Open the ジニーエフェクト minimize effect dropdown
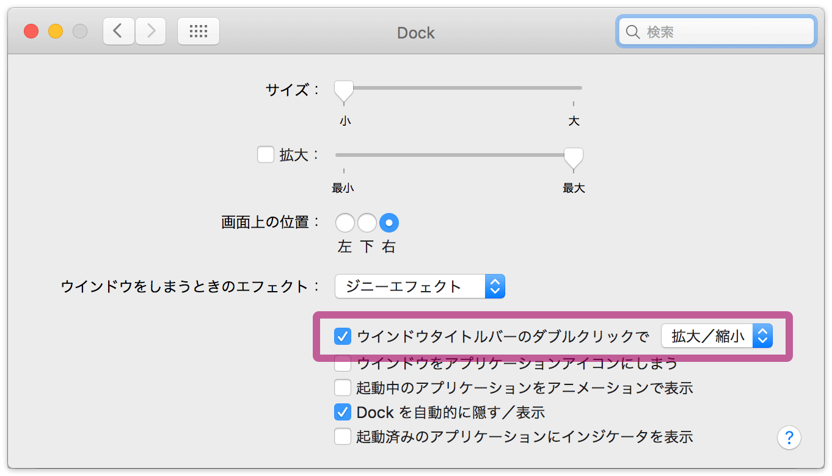The image size is (832, 476). click(420, 286)
